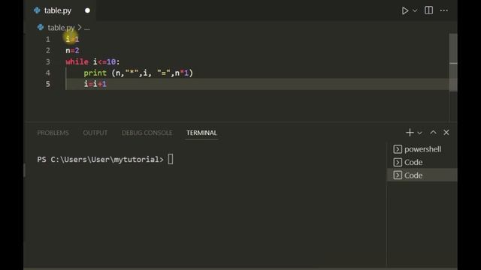Split the editor to the right
Image resolution: width=481 pixels, height=270 pixels.
coord(428,10)
